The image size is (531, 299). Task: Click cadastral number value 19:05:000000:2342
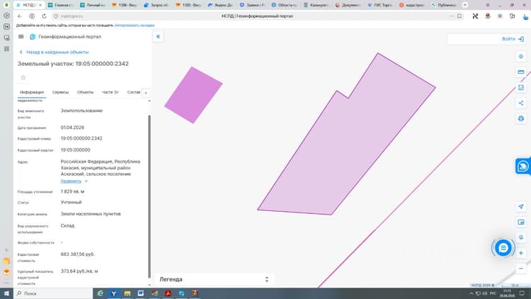(81, 139)
